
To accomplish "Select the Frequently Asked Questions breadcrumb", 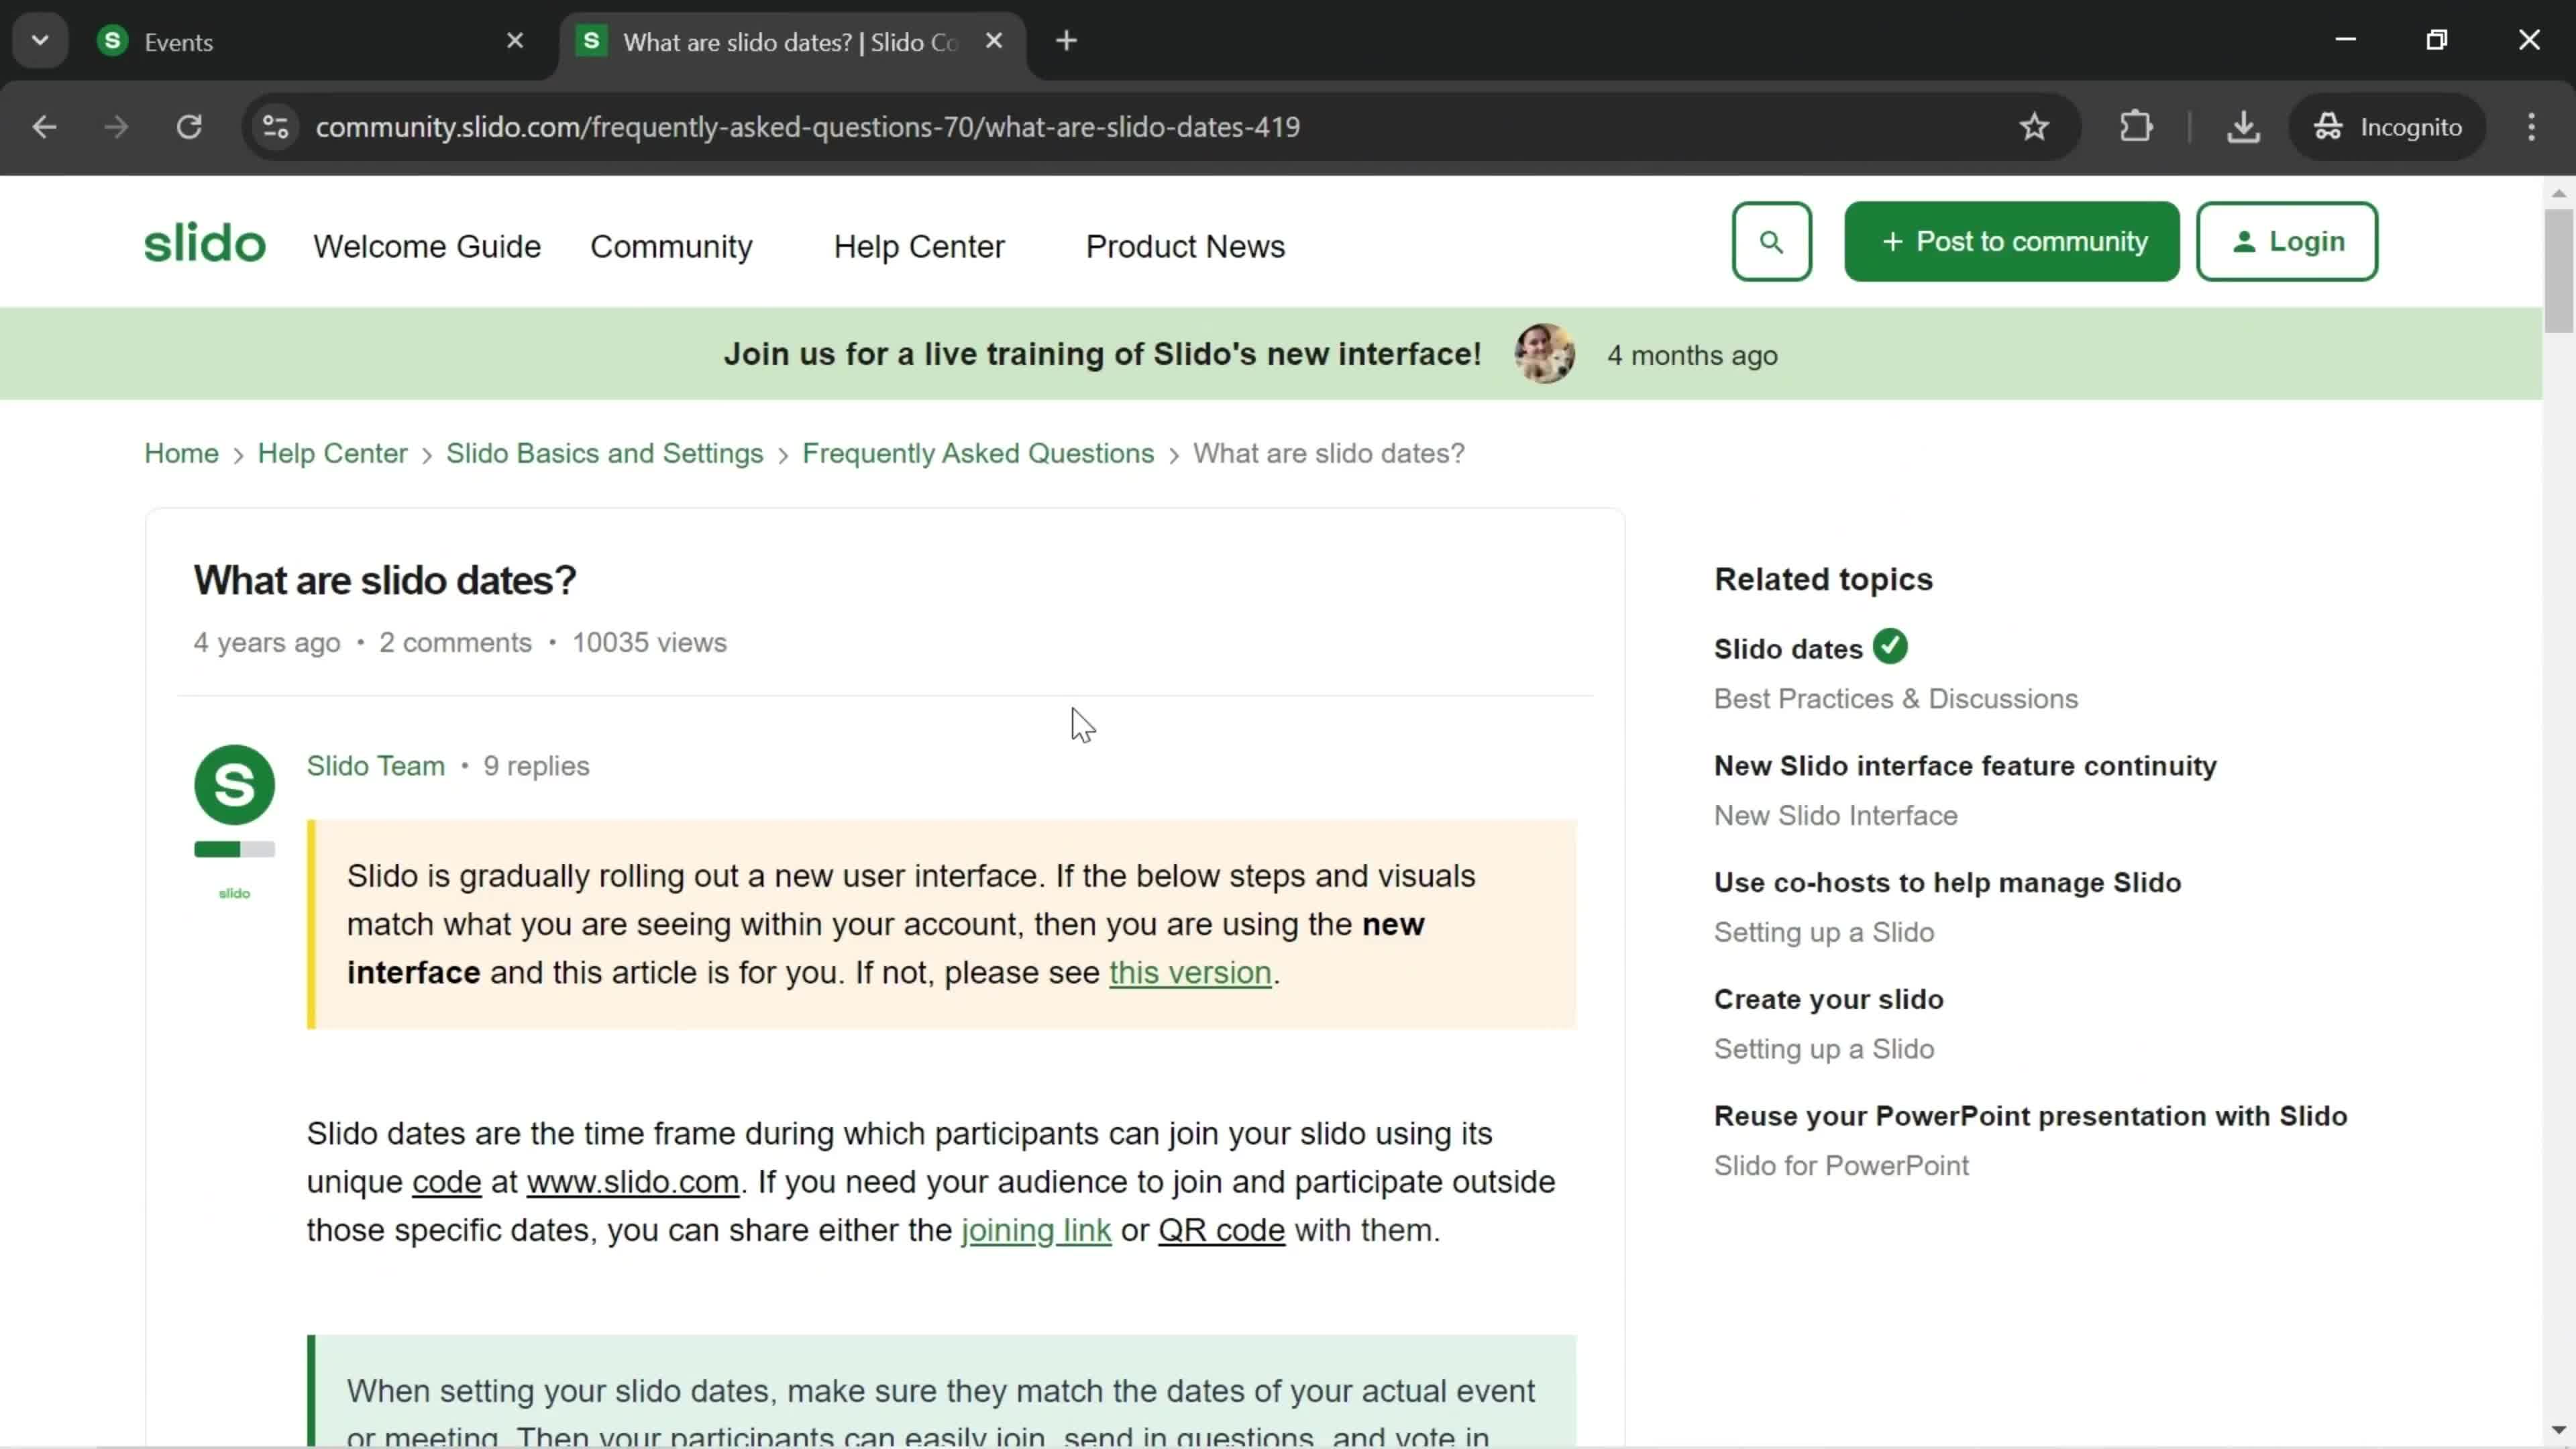I will point(980,453).
